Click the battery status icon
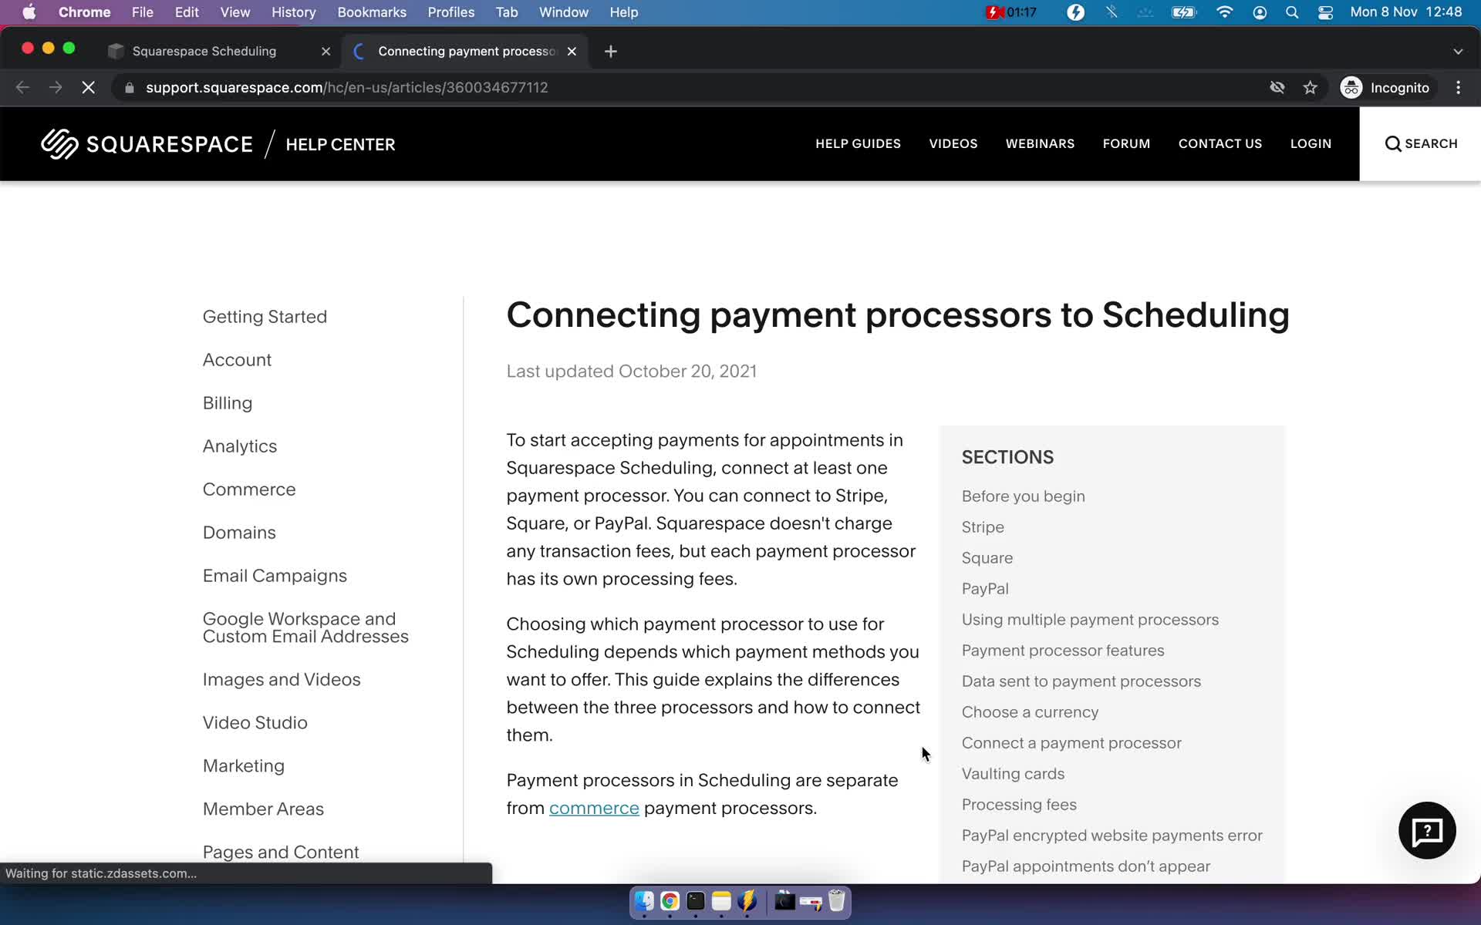 tap(1183, 12)
